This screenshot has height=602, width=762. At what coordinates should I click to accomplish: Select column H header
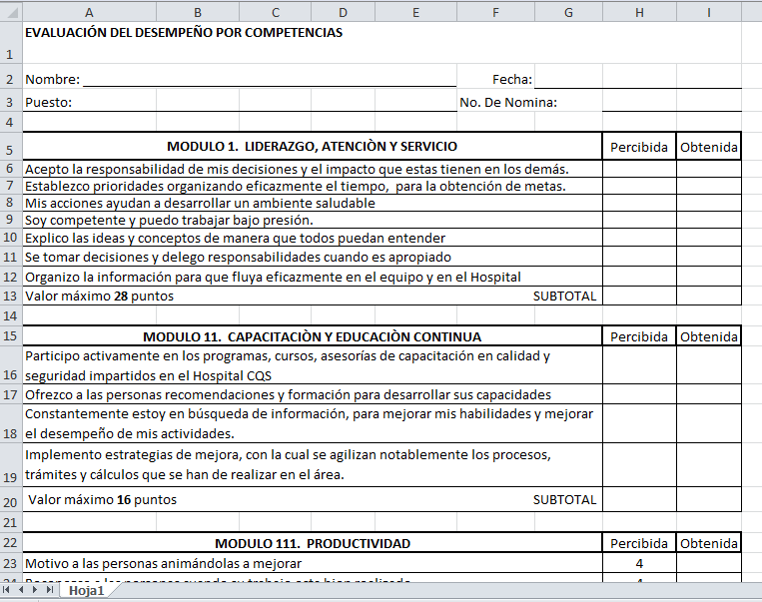click(x=639, y=12)
